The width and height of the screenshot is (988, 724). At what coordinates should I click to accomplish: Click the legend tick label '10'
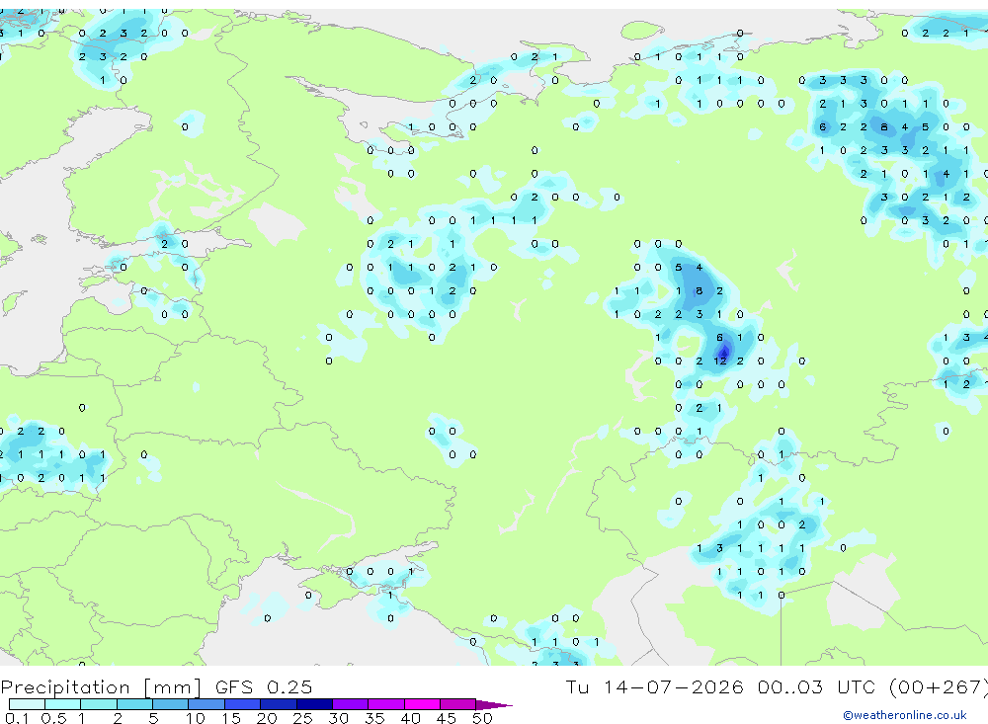point(195,718)
